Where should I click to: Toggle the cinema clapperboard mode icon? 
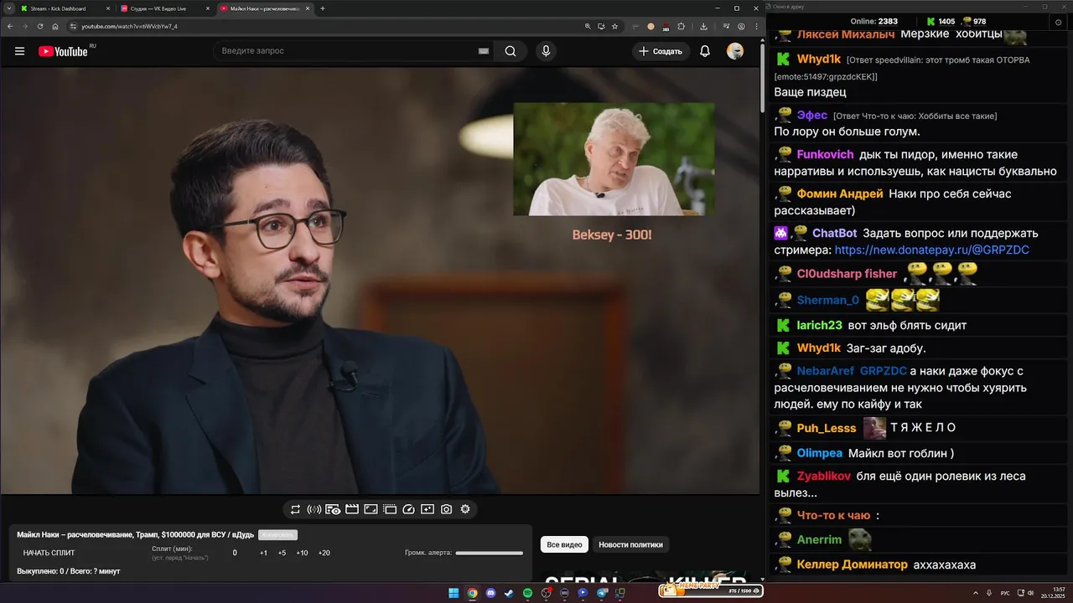pos(352,509)
